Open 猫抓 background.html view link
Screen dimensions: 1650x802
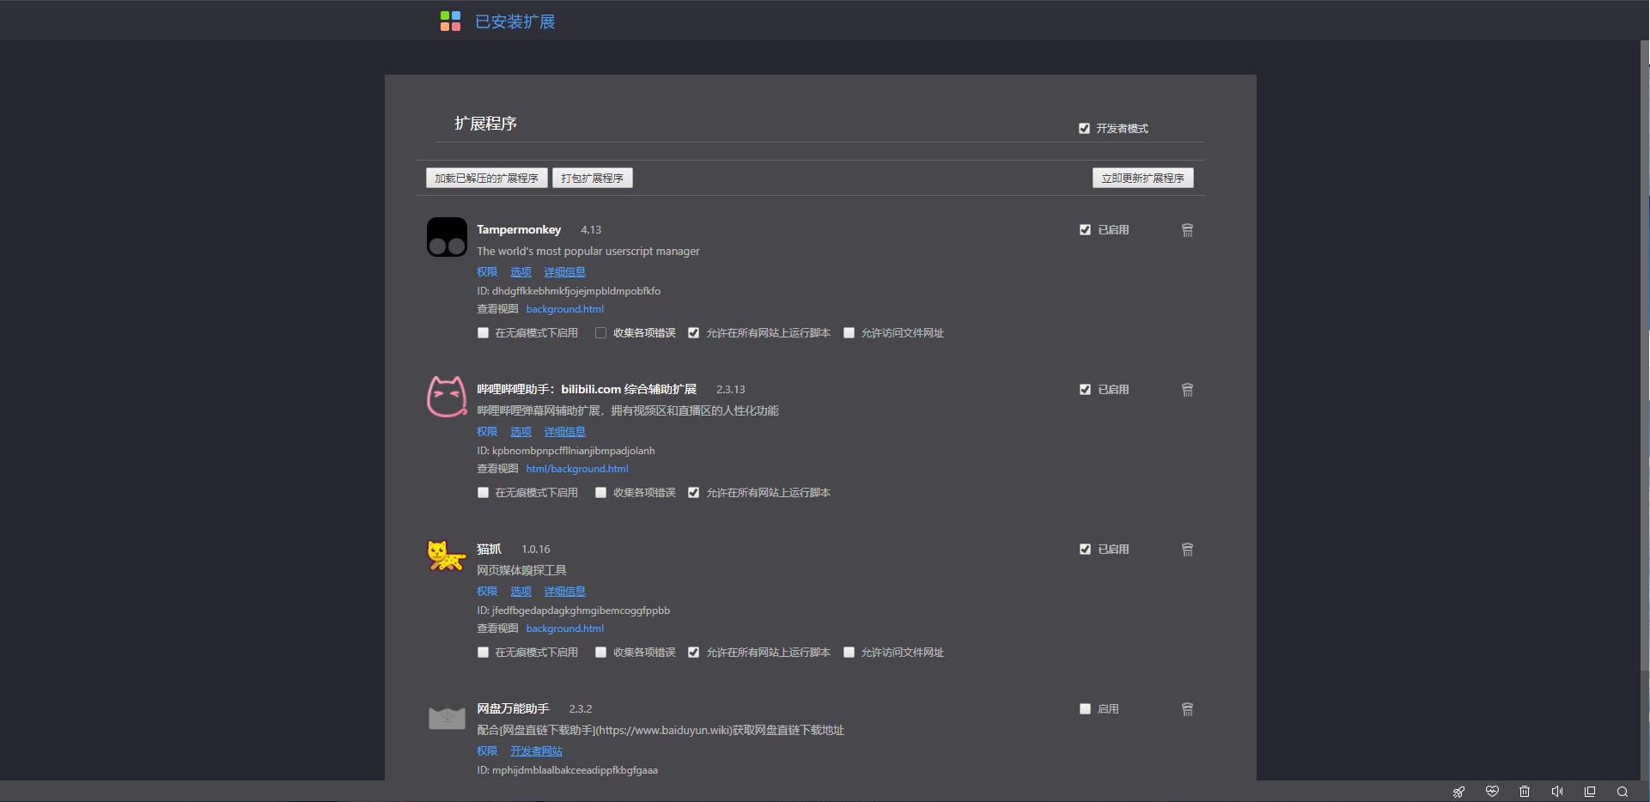pyautogui.click(x=564, y=629)
